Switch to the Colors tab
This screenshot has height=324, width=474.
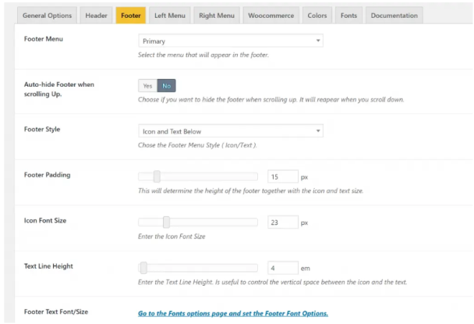[319, 16]
